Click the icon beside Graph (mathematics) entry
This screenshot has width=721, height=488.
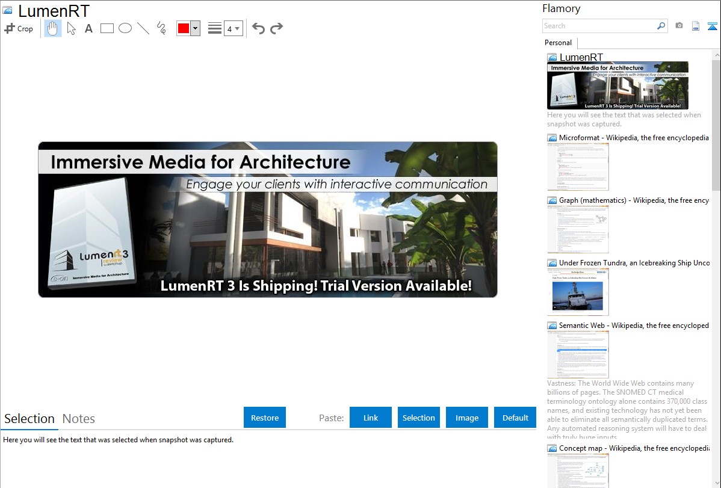(x=552, y=200)
